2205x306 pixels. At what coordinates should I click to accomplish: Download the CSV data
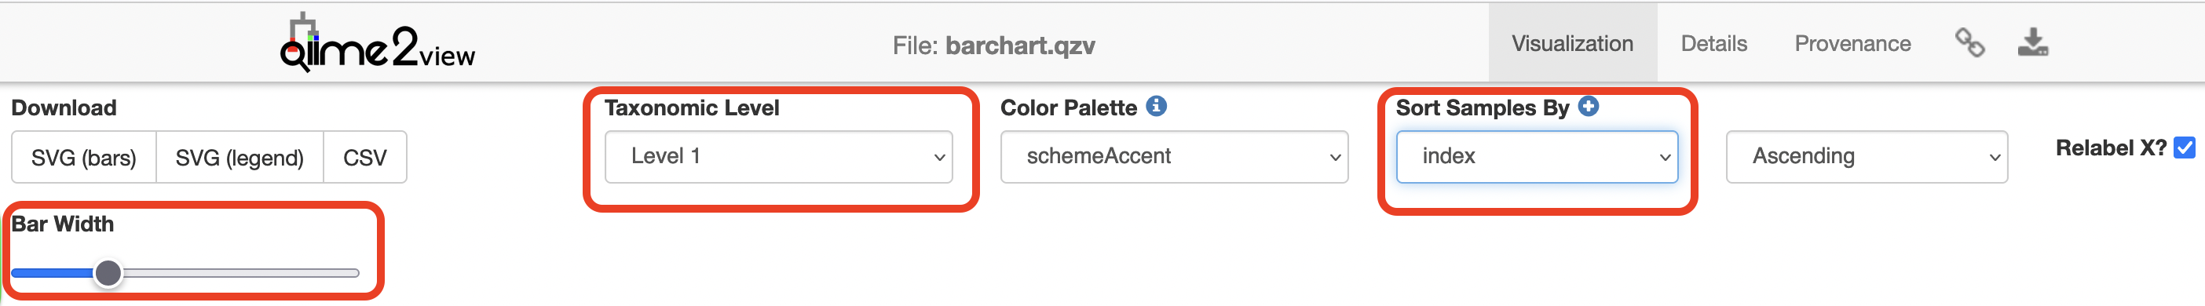click(x=364, y=157)
